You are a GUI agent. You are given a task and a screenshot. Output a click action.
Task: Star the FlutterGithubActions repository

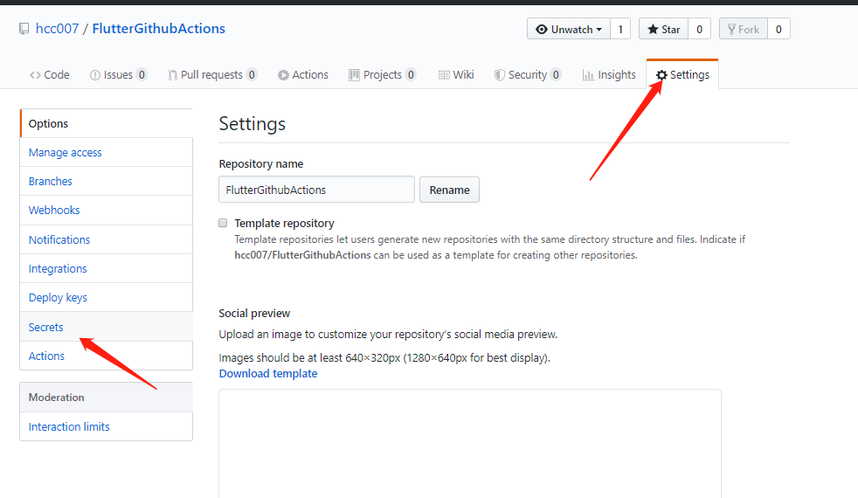coord(663,29)
